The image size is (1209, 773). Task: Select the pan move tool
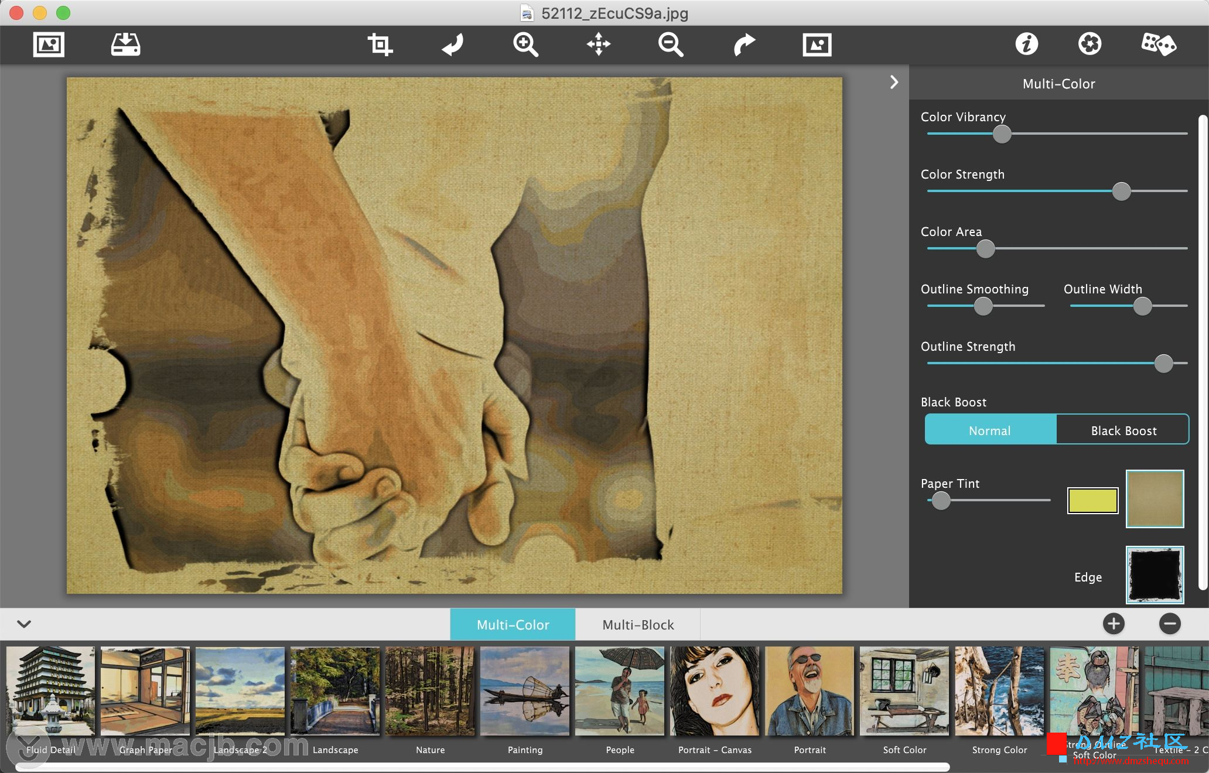[599, 45]
